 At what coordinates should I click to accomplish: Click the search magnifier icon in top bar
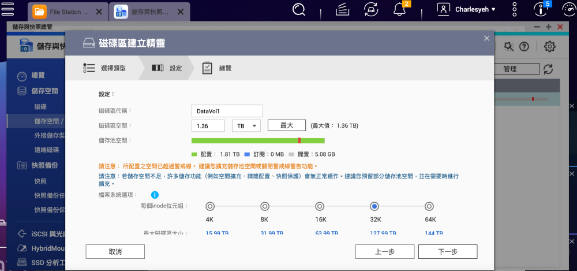tap(299, 9)
